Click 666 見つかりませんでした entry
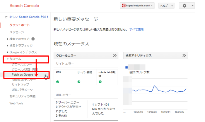 pyautogui.click(x=104, y=111)
